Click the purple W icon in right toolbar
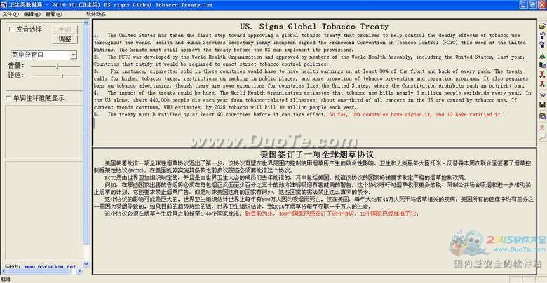This screenshot has width=547, height=283. click(542, 95)
